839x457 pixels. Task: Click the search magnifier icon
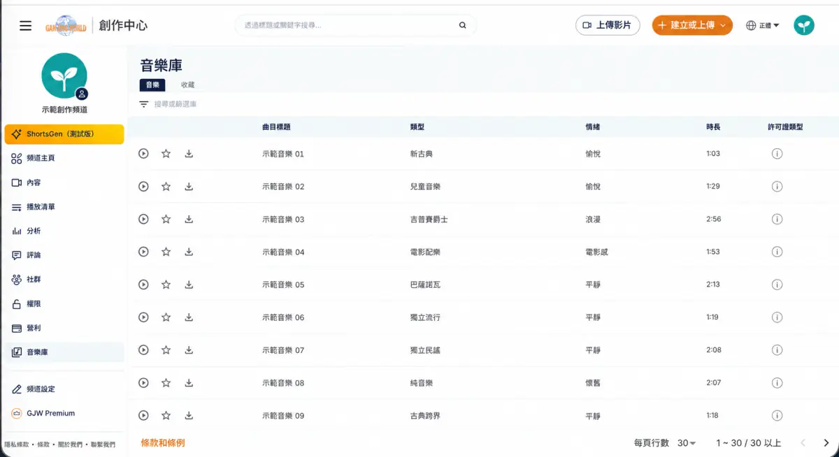pos(462,25)
